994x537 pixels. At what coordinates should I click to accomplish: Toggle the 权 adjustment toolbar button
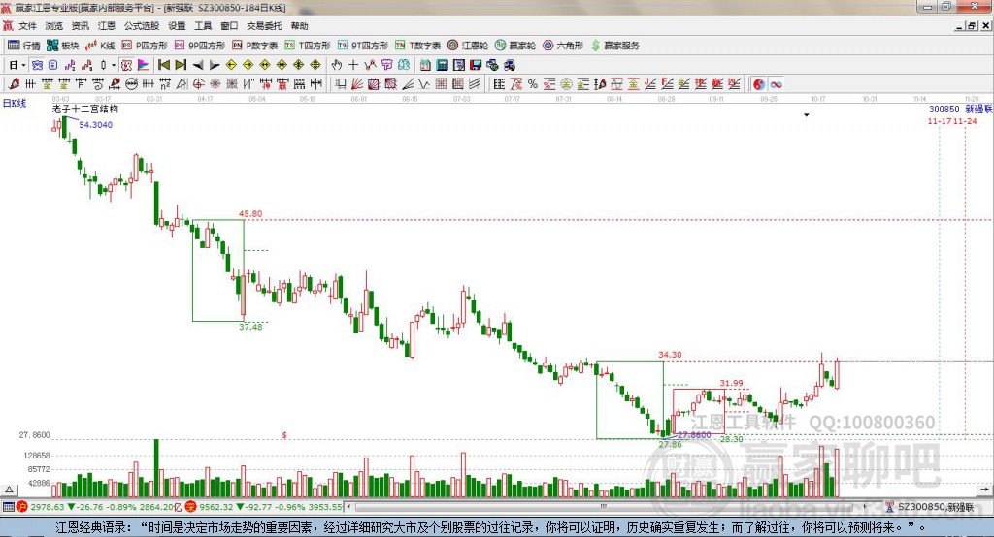click(127, 65)
